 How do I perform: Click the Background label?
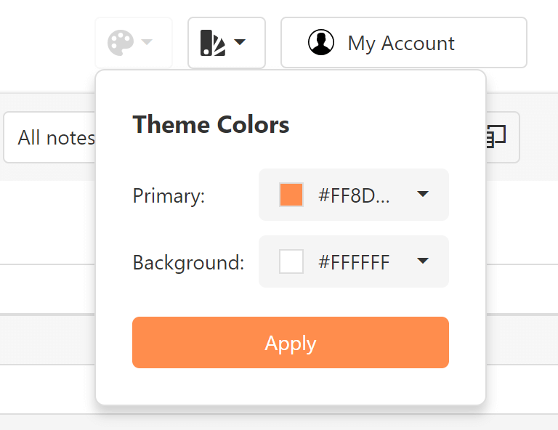(x=188, y=262)
